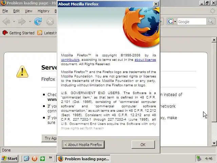Click the Back arrow in Firefox toolbar
217x163 pixels.
click(x=6, y=21)
